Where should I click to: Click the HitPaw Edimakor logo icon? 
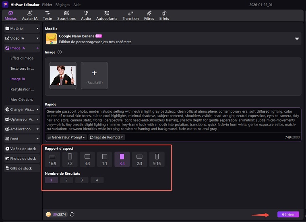[5, 4]
